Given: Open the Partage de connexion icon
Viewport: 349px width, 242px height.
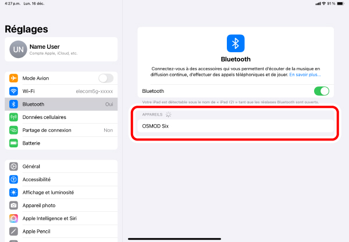Looking at the screenshot, I should click(13, 130).
